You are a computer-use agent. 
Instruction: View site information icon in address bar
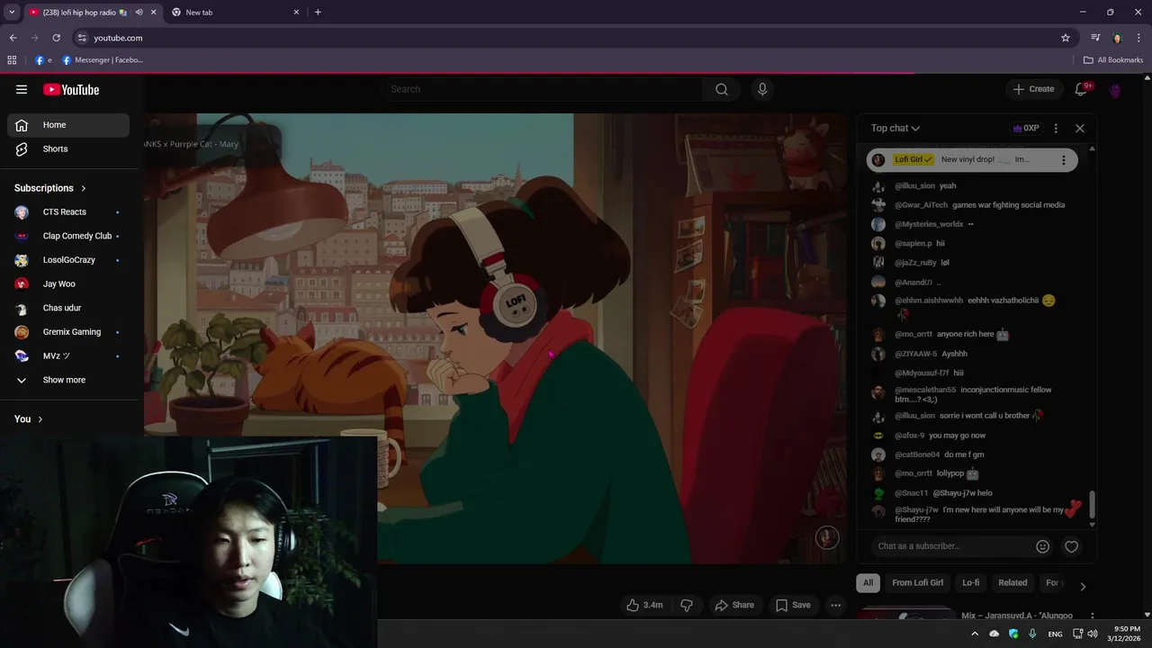click(82, 38)
